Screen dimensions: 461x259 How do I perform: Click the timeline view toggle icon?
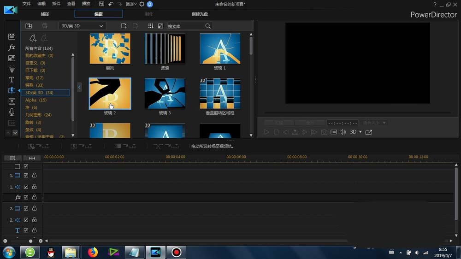(x=12, y=158)
